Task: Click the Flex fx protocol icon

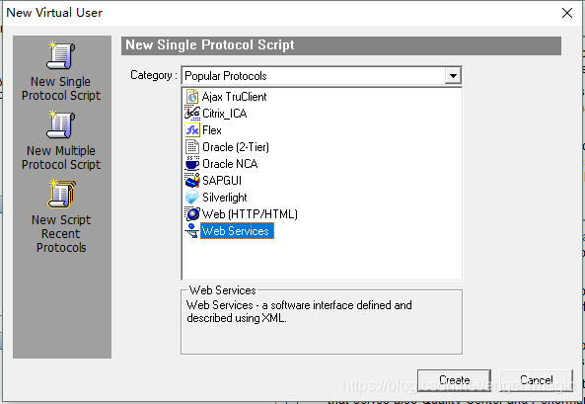Action: tap(192, 130)
